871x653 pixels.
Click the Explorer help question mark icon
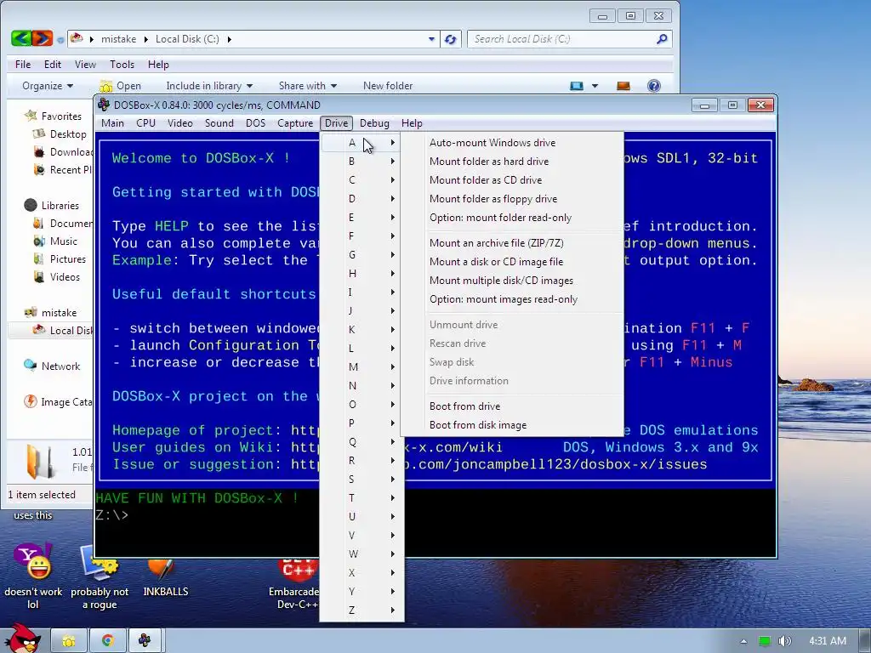click(x=654, y=86)
